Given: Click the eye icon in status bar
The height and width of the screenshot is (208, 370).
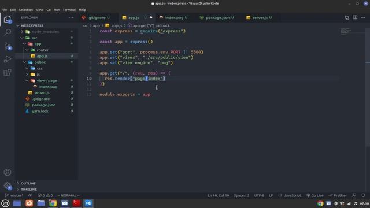Looking at the screenshot, I should (31, 195).
